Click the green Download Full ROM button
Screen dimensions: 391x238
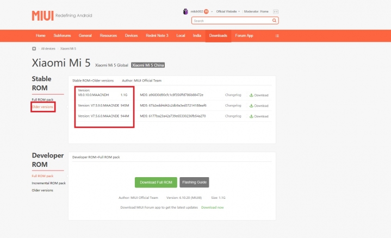point(156,183)
